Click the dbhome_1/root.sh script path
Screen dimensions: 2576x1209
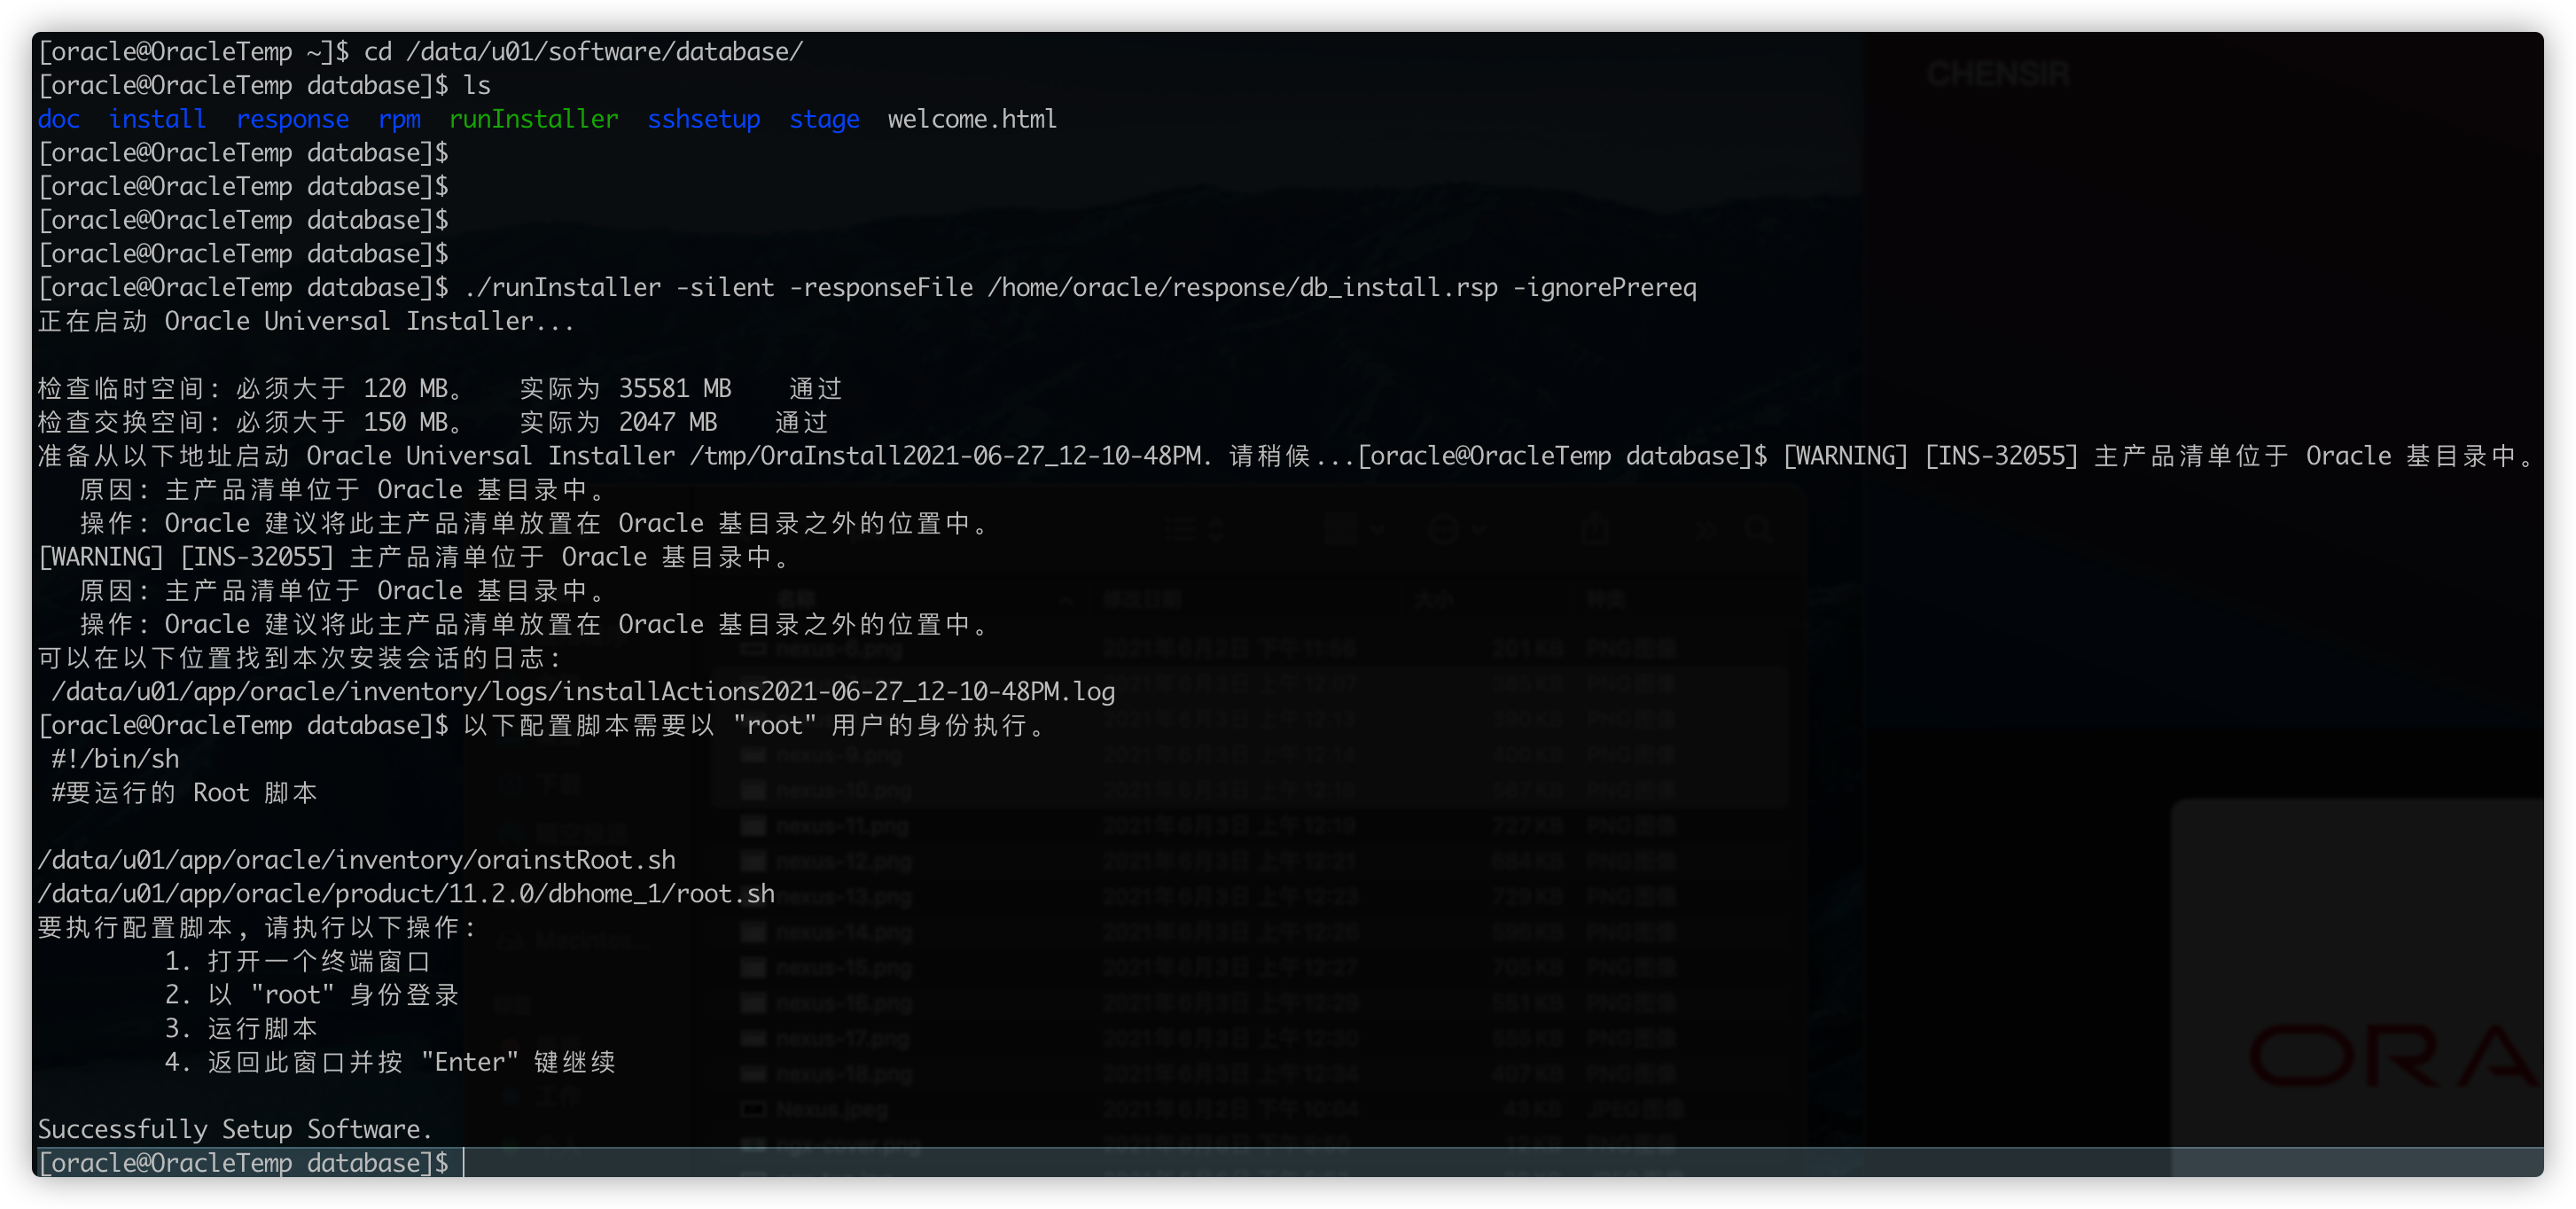point(405,893)
